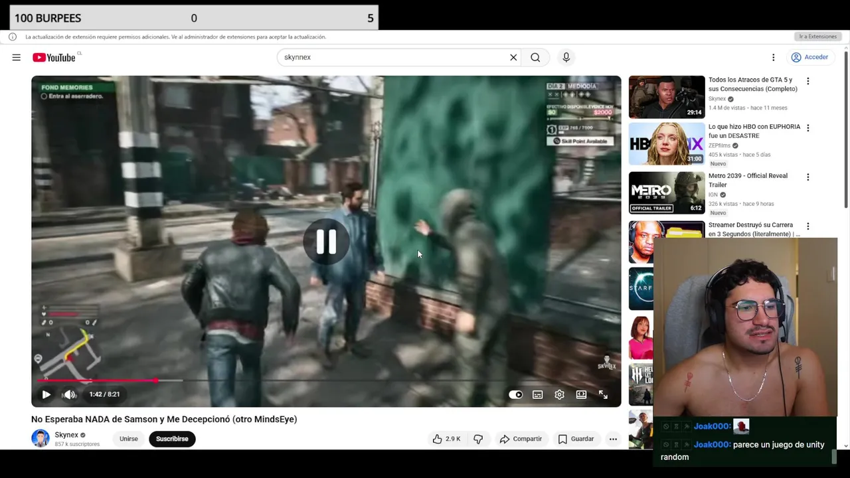The height and width of the screenshot is (478, 850).
Task: Open the Skynex channel avatar
Action: pos(41,439)
